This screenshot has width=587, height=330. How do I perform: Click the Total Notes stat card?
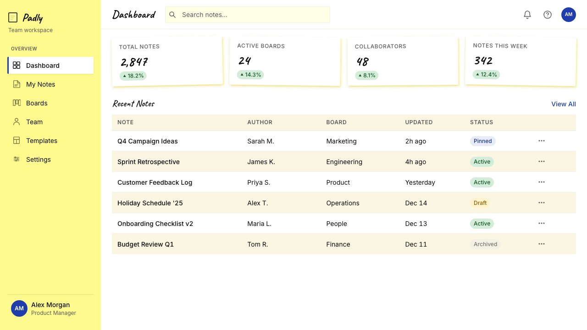tap(167, 62)
